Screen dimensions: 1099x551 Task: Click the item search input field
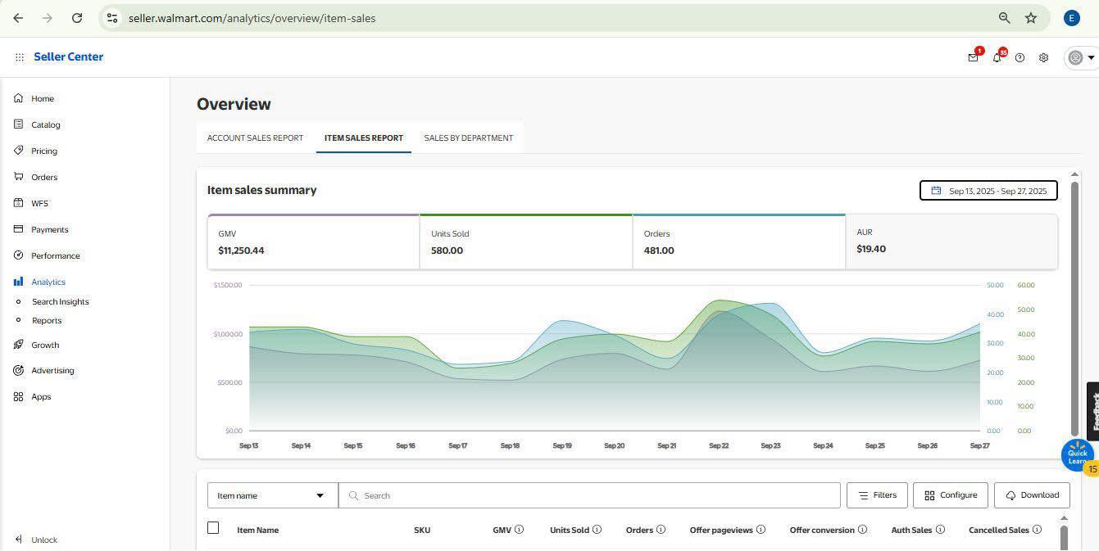pyautogui.click(x=590, y=495)
